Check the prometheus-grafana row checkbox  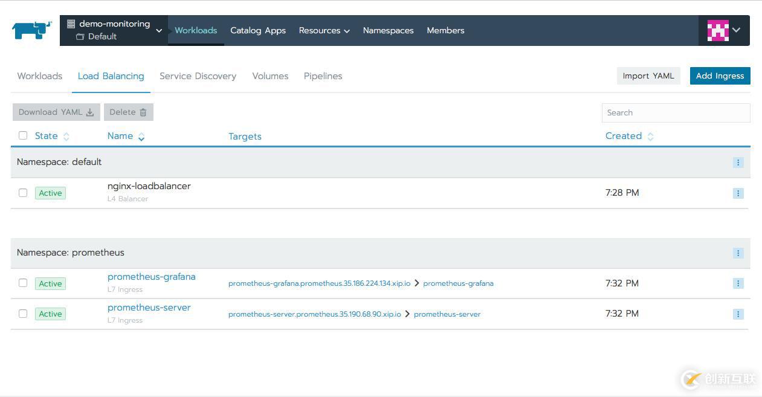tap(23, 283)
